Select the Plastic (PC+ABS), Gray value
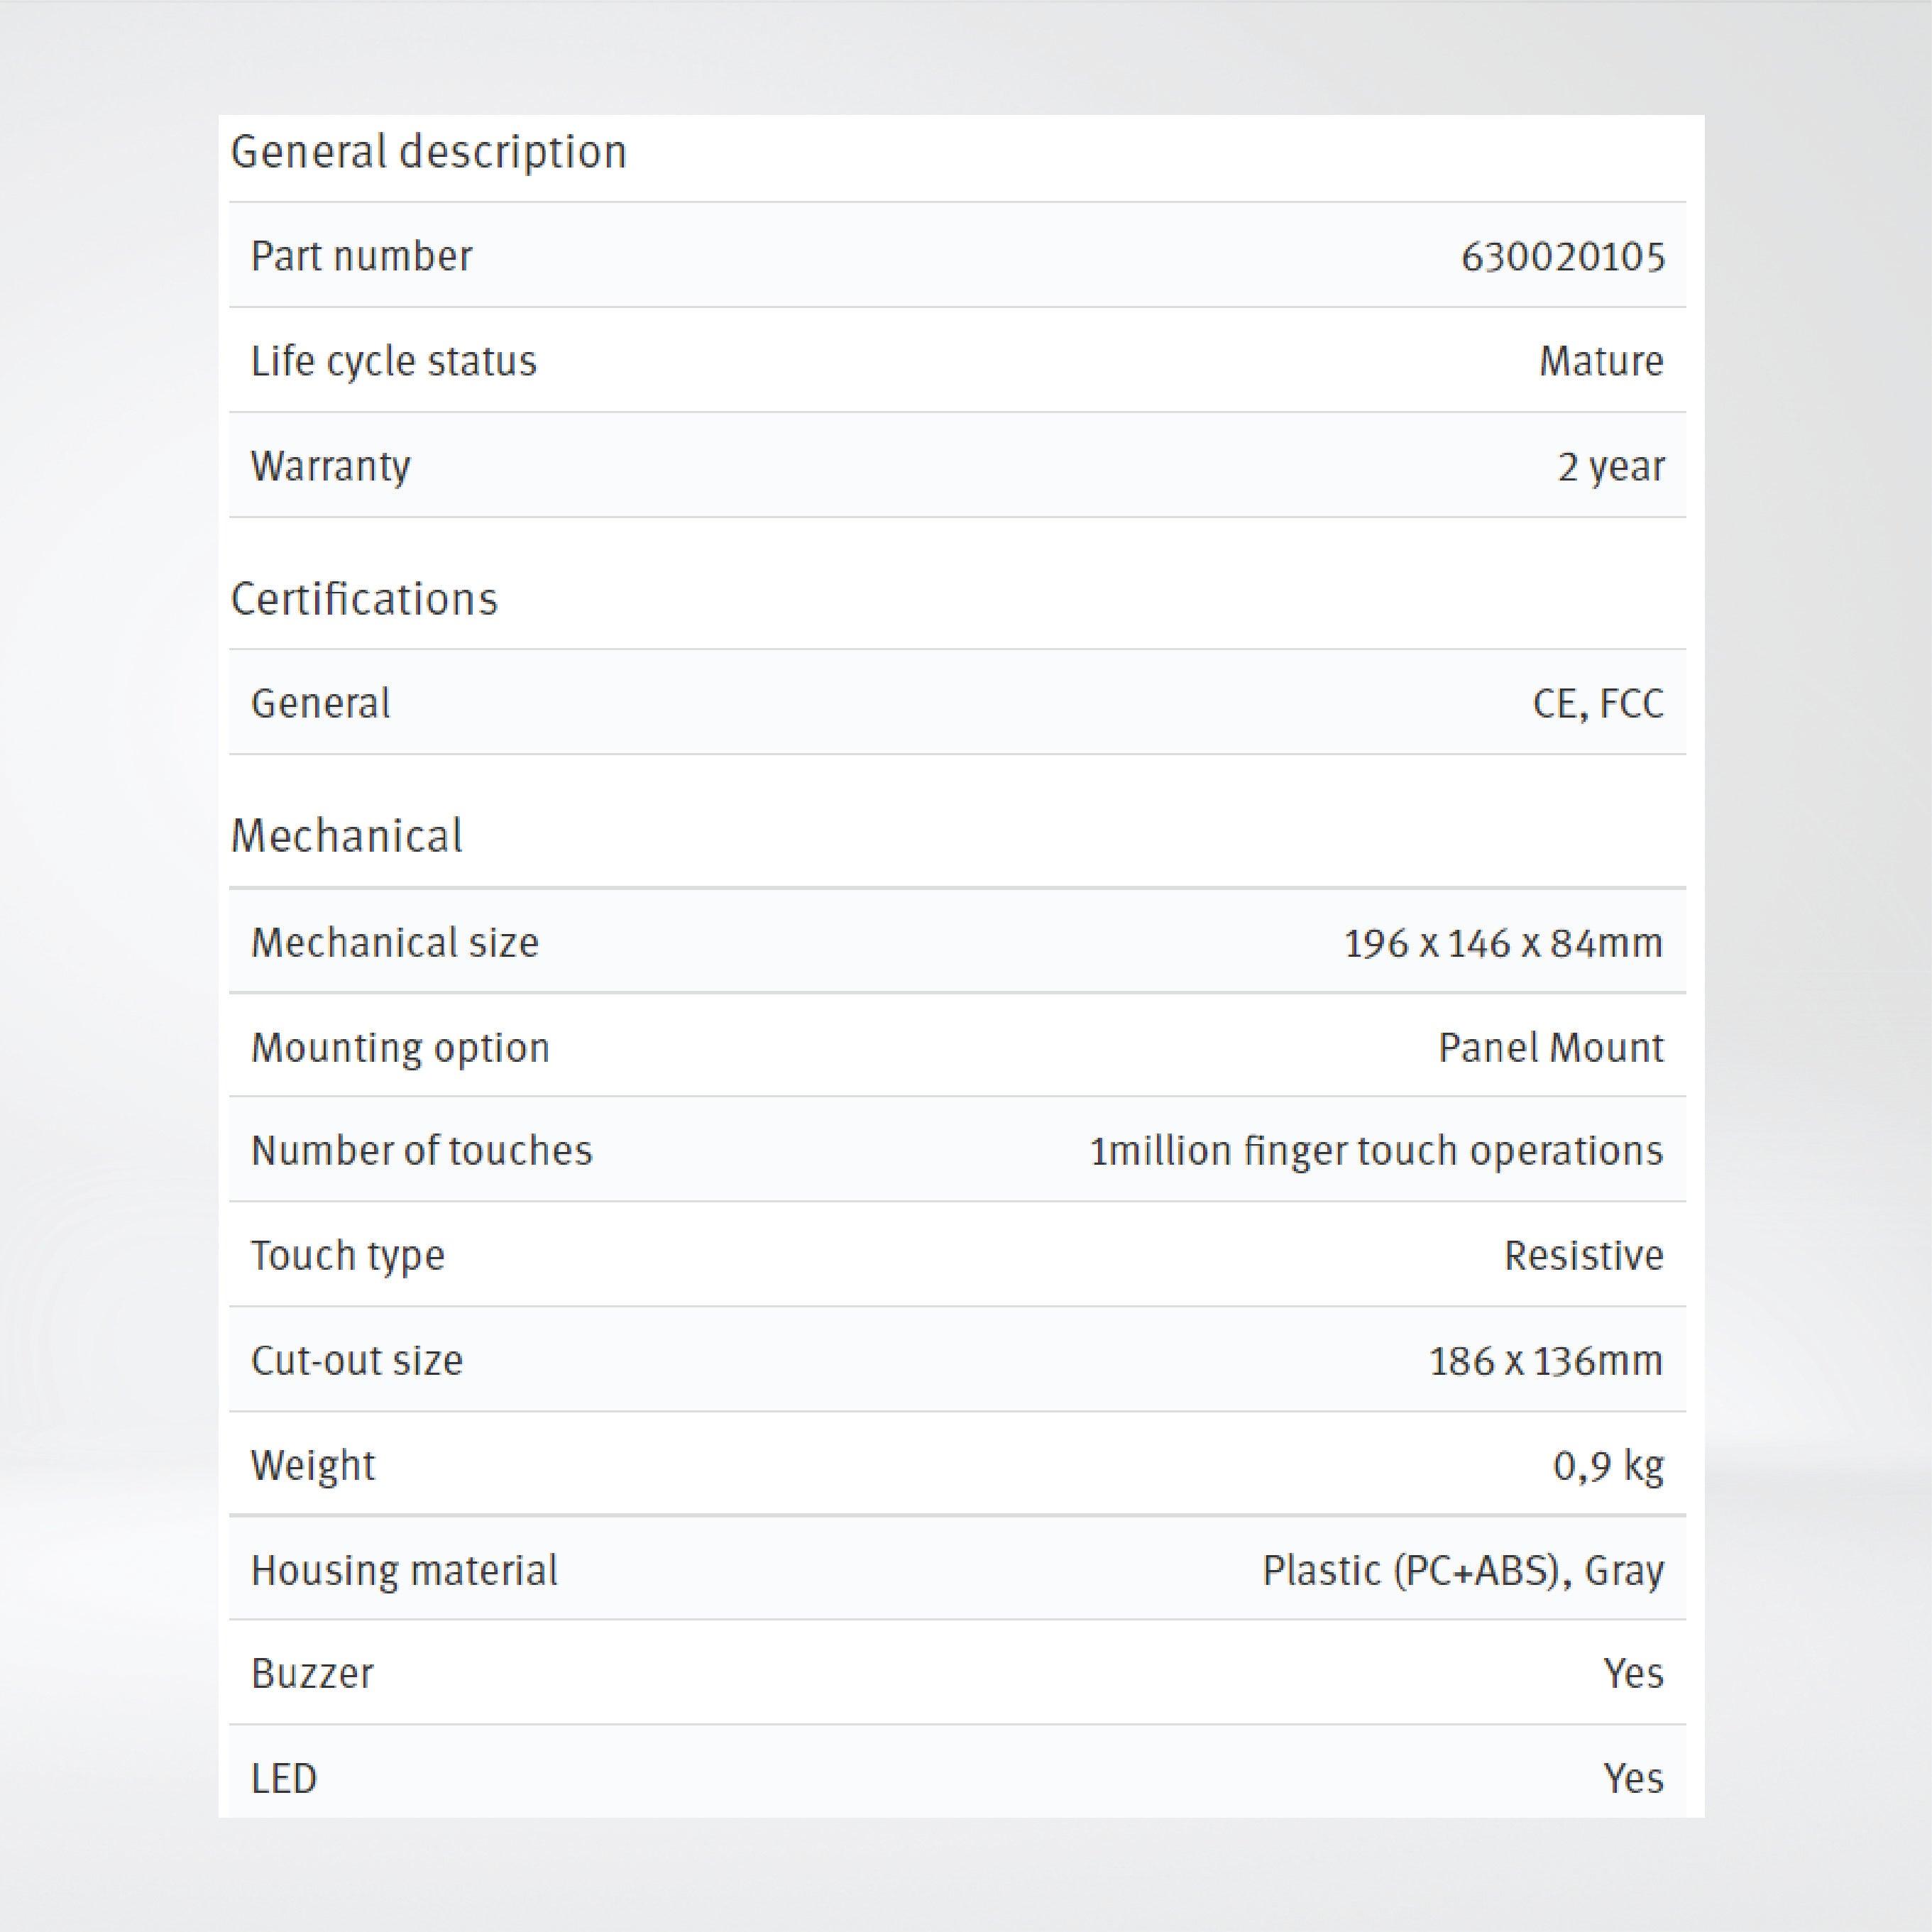Image resolution: width=1932 pixels, height=1932 pixels. pyautogui.click(x=1462, y=1571)
